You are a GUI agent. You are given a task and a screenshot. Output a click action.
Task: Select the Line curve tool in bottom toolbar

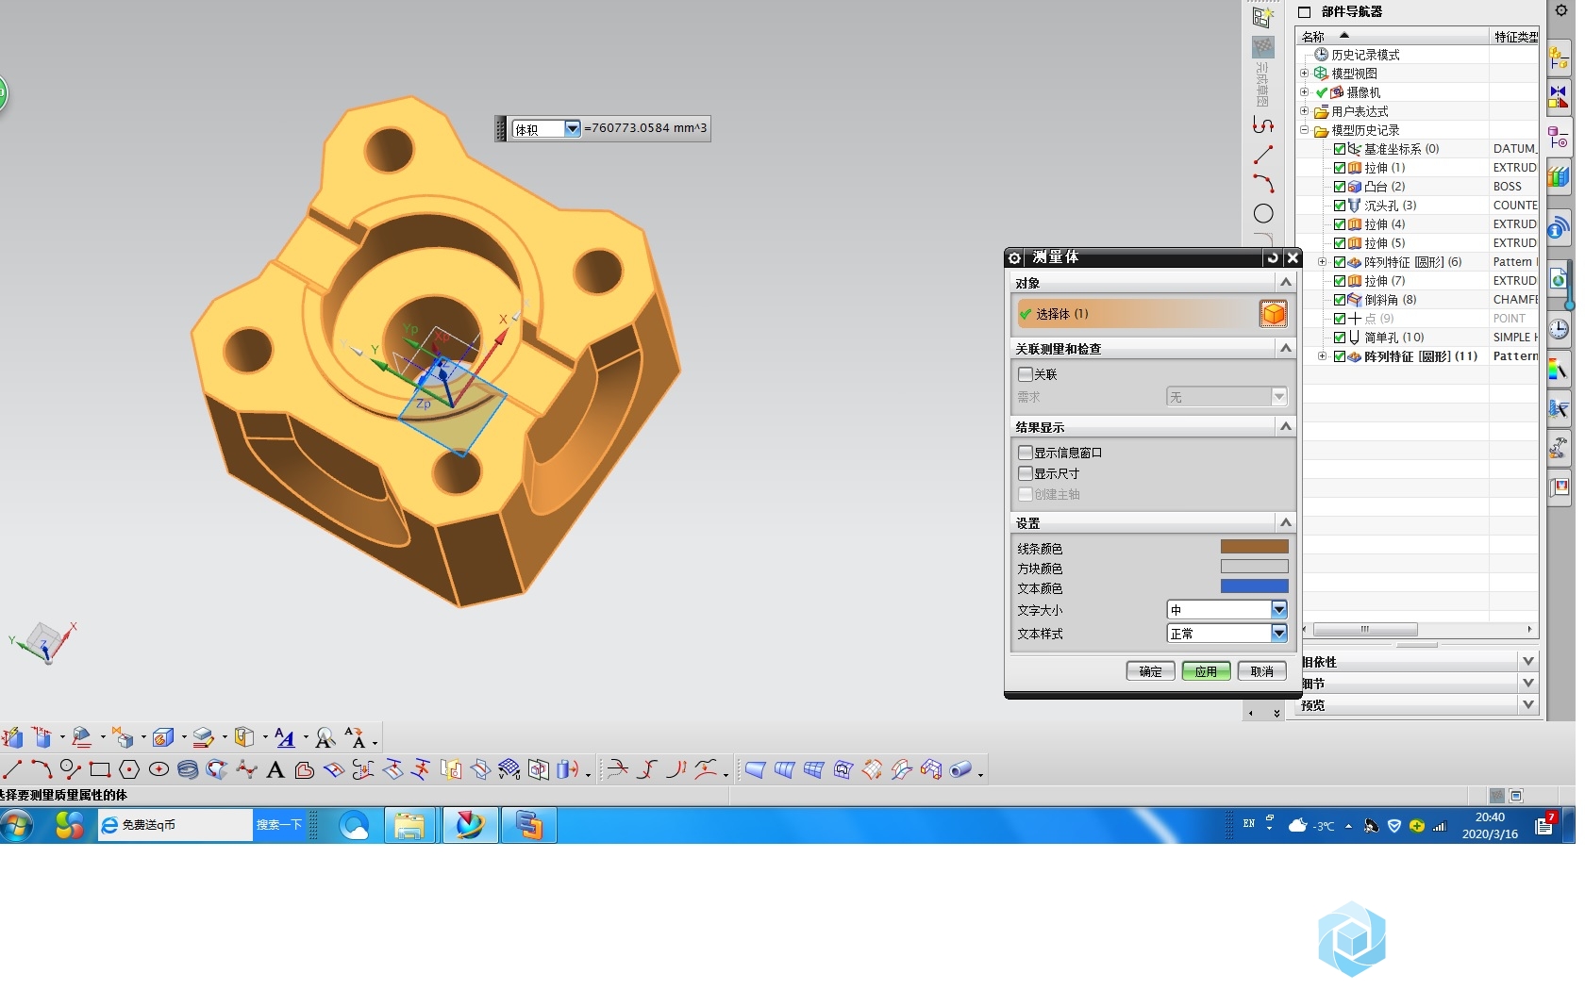[x=11, y=769]
